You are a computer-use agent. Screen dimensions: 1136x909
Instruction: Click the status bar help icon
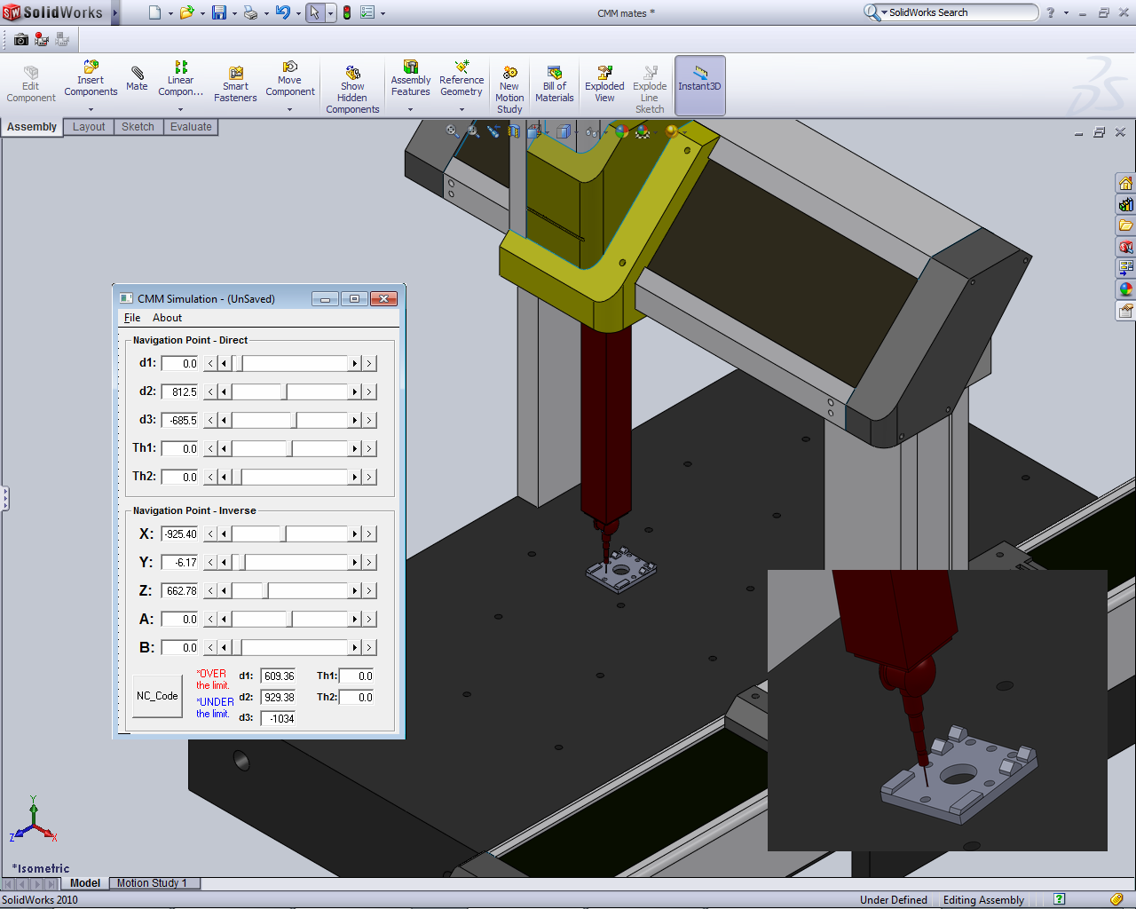click(x=1059, y=899)
